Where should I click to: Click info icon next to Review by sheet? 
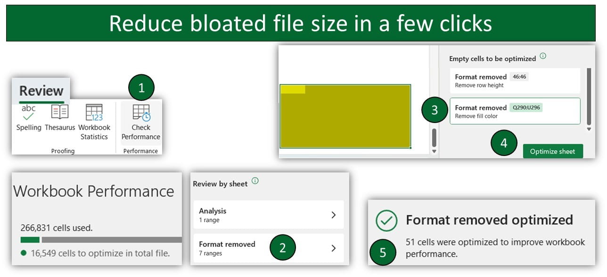pyautogui.click(x=255, y=181)
